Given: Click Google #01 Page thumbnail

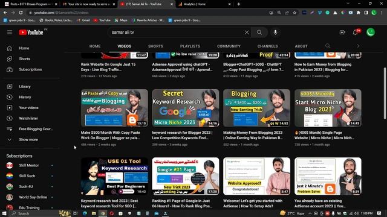Looking at the screenshot, I should coord(186,176).
